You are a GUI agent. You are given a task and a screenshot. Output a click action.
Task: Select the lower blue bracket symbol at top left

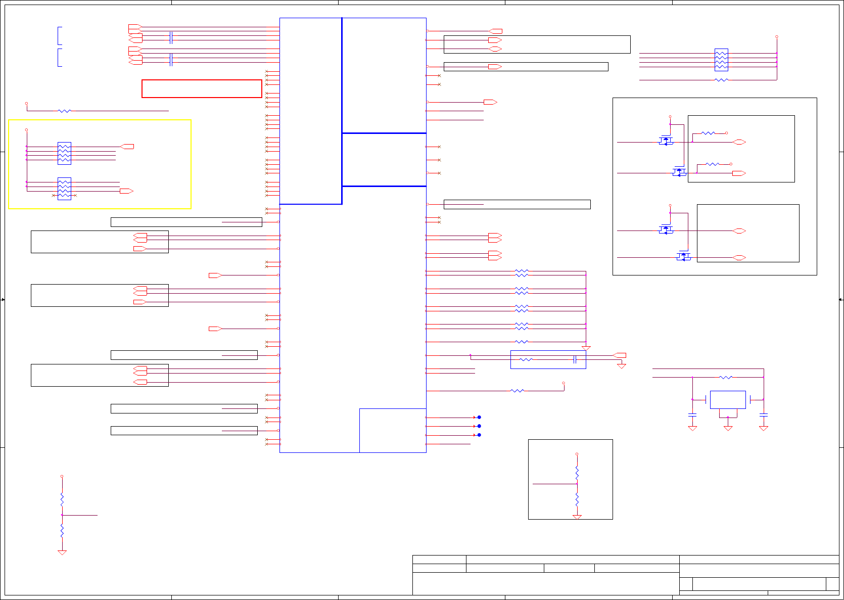coord(60,58)
